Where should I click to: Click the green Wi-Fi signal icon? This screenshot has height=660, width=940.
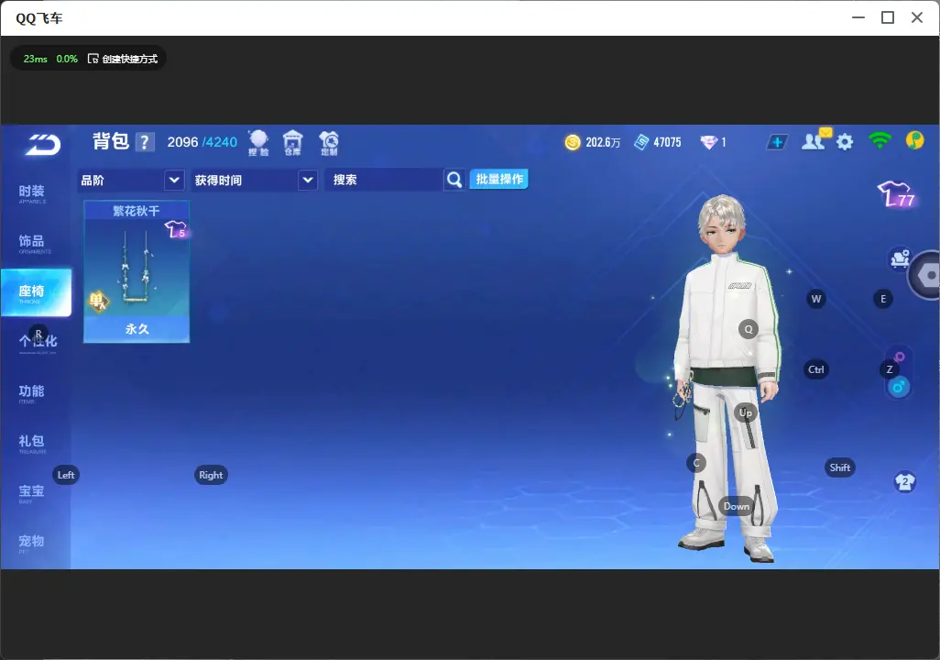coord(880,140)
